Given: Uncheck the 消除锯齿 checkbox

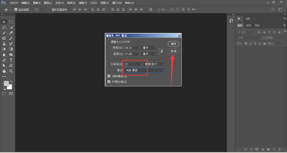Looking at the screenshot, I should click(109, 76).
